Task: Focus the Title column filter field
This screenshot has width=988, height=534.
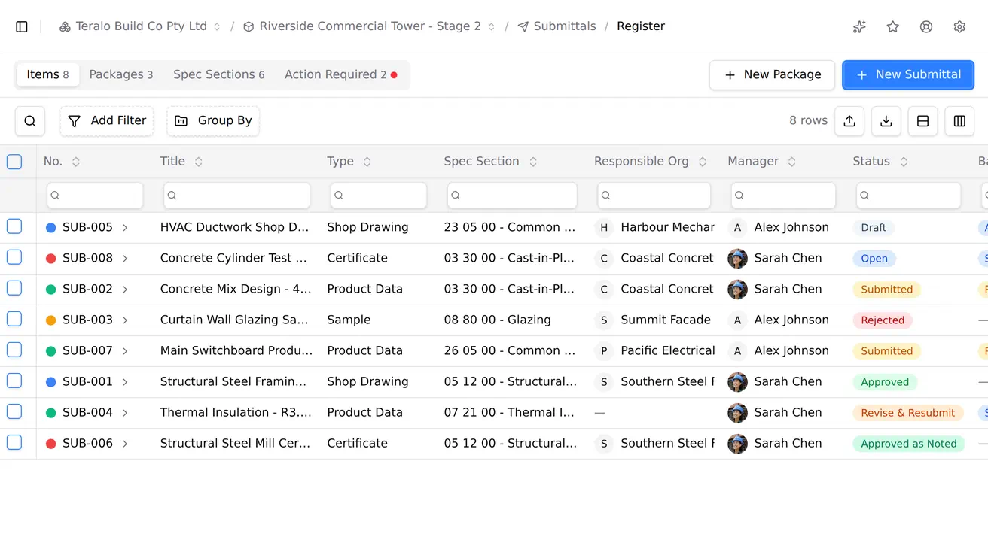Action: coord(237,196)
